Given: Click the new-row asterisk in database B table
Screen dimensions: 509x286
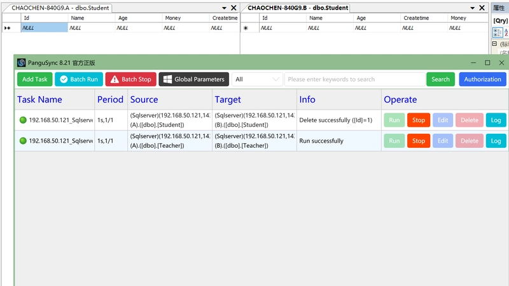Looking at the screenshot, I should [246, 28].
